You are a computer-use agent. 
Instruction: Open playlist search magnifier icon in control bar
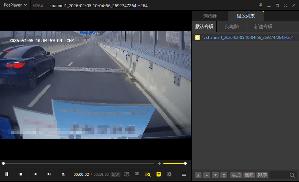pos(148,174)
